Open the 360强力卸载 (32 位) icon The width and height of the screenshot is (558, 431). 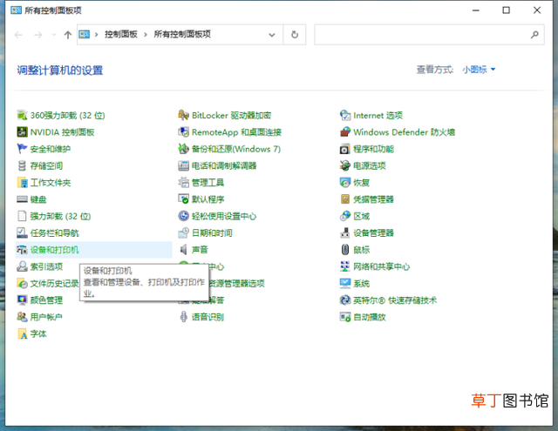tap(22, 115)
